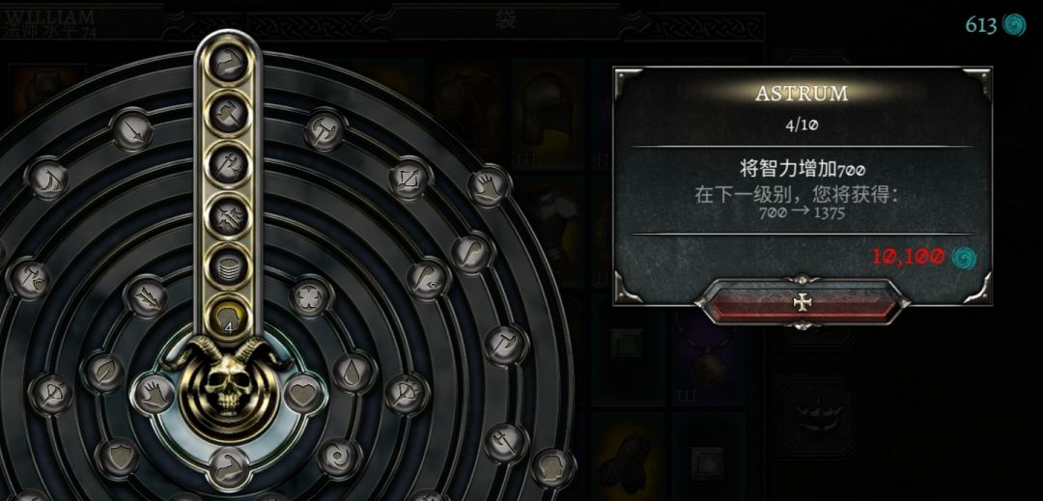This screenshot has width=1043, height=501.
Task: Select the hammer node in the golden column
Action: (229, 114)
